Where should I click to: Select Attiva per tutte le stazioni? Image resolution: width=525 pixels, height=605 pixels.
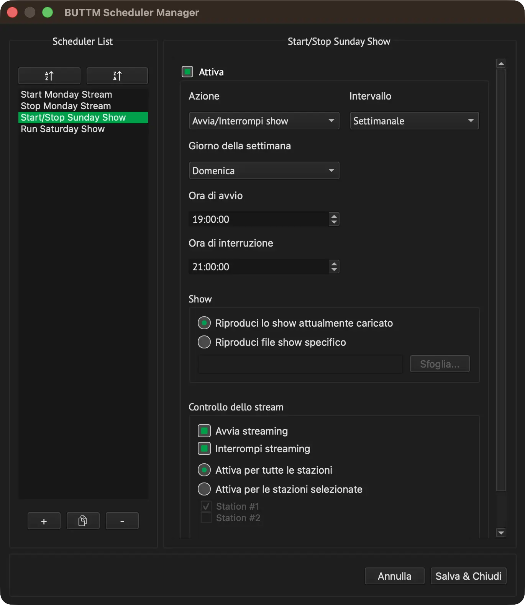click(204, 470)
